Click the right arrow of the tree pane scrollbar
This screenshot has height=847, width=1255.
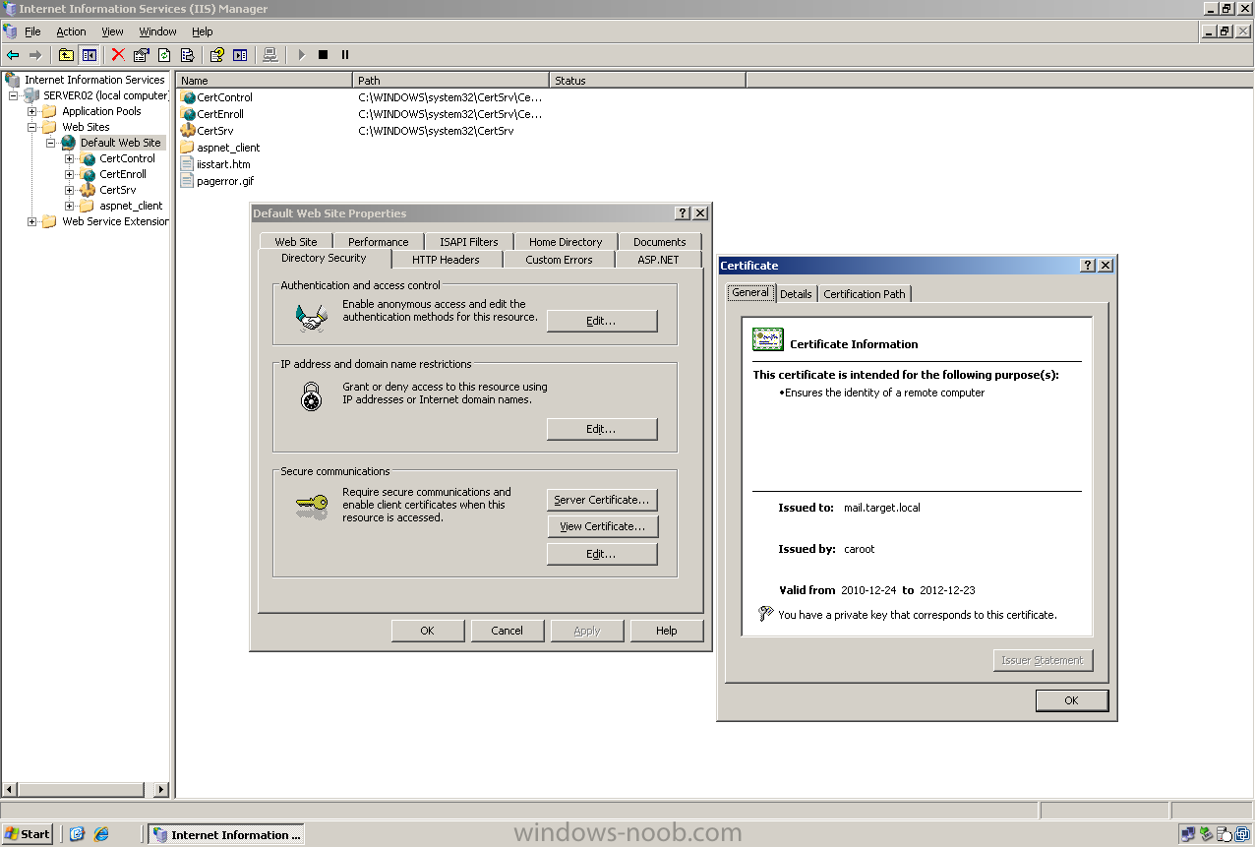click(x=161, y=789)
